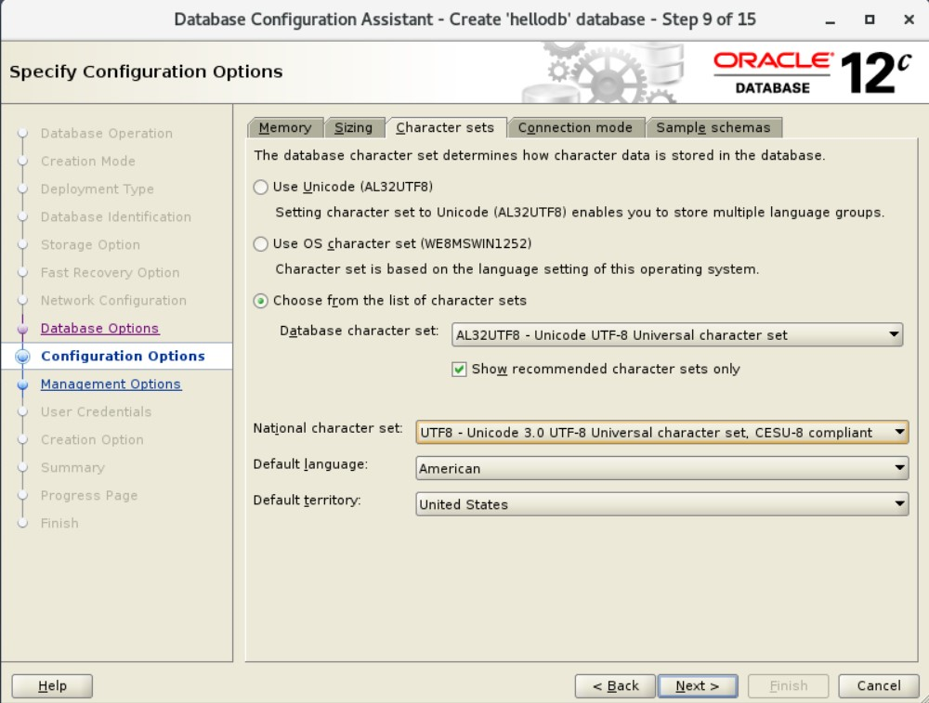Click the 'Creation Option' step text
The height and width of the screenshot is (703, 929).
pos(92,439)
